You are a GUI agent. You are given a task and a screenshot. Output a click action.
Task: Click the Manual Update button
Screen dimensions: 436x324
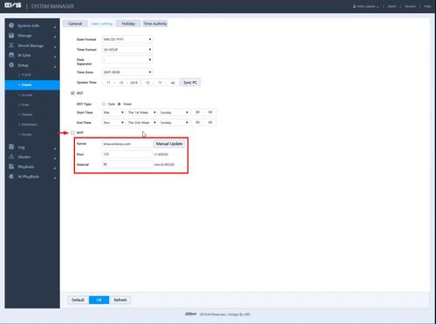(x=169, y=144)
